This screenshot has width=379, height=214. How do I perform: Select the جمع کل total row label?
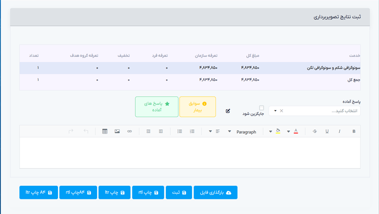(354, 80)
